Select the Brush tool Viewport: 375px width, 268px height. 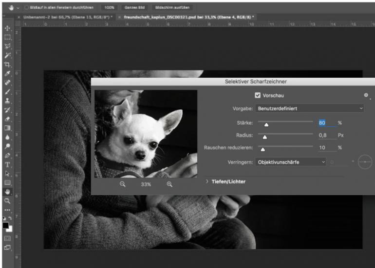point(7,92)
